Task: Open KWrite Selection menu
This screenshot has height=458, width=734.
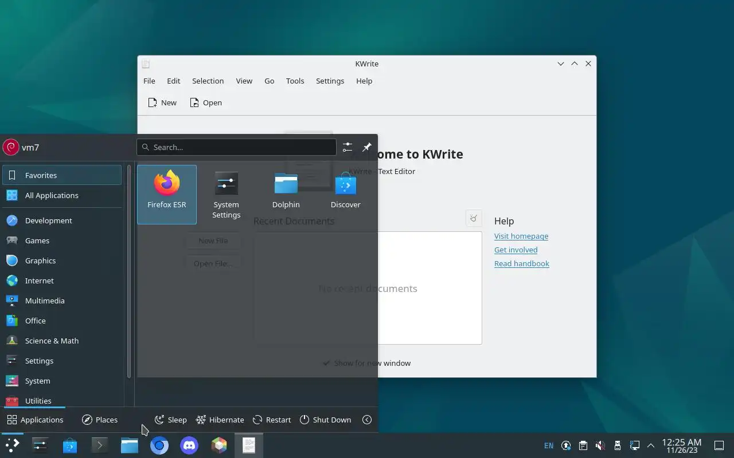Action: (208, 81)
